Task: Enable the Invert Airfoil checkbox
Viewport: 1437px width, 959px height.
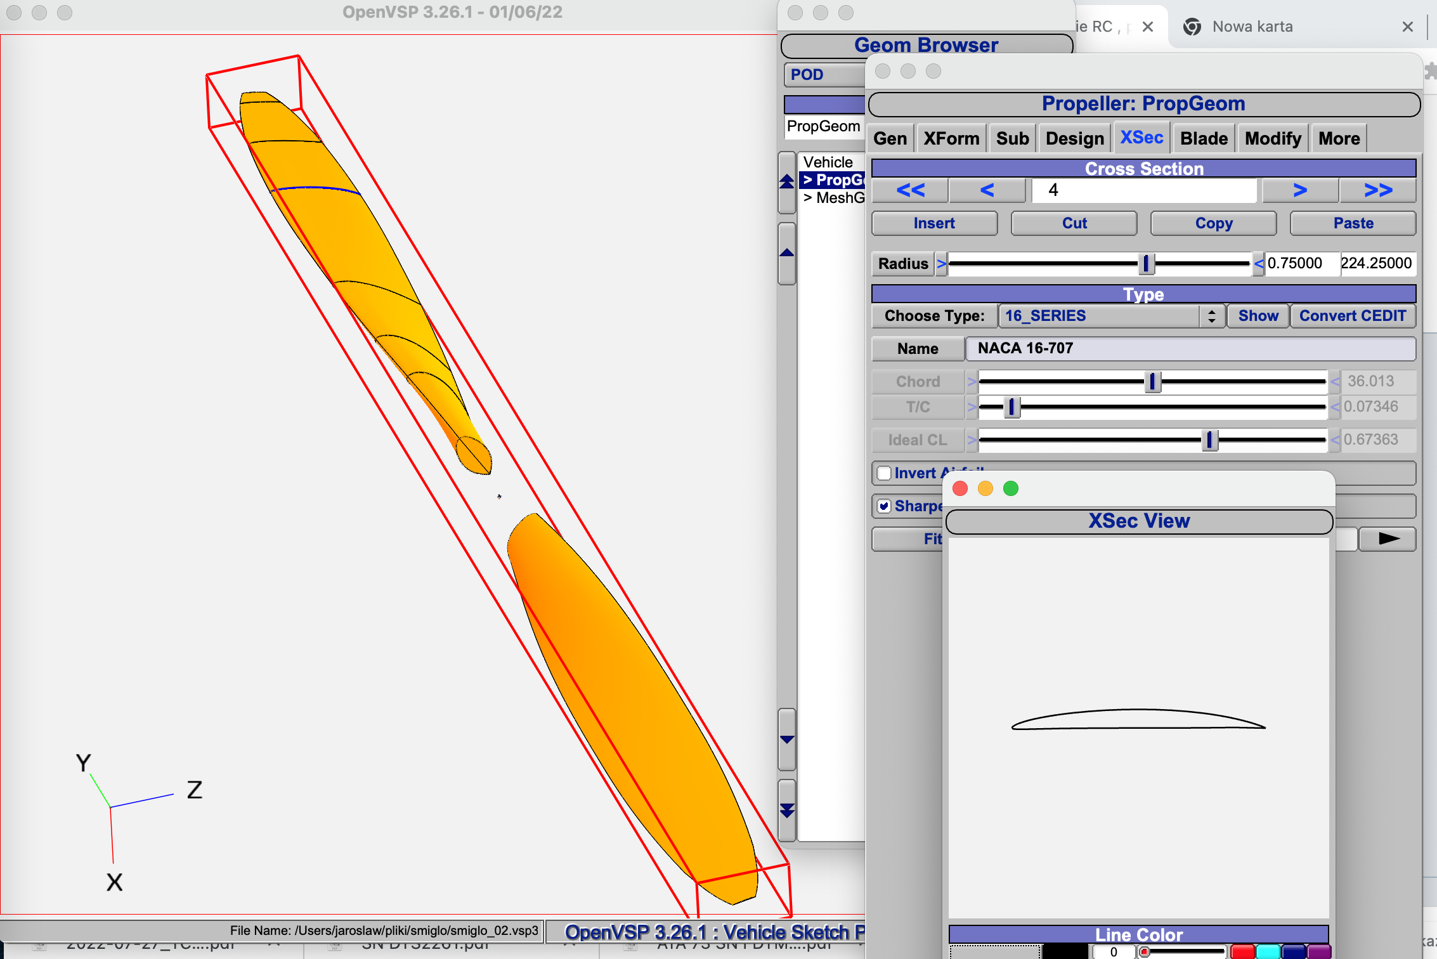Action: point(884,473)
